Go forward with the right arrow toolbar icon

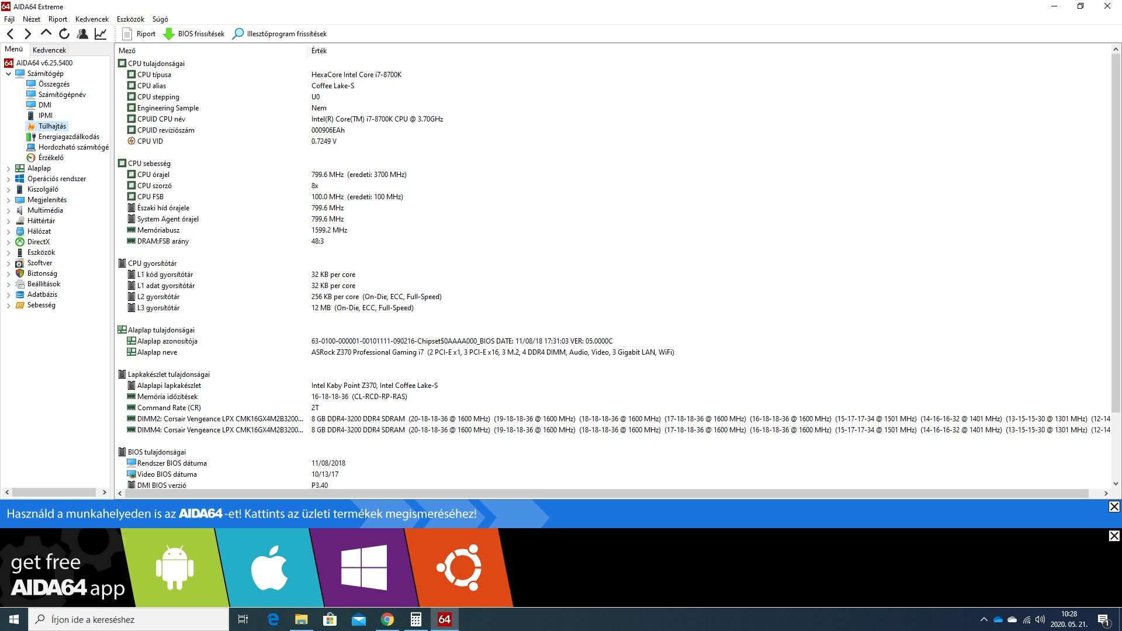pyautogui.click(x=27, y=34)
